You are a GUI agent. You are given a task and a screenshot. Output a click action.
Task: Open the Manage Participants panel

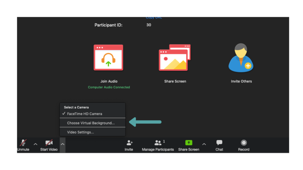pyautogui.click(x=158, y=146)
